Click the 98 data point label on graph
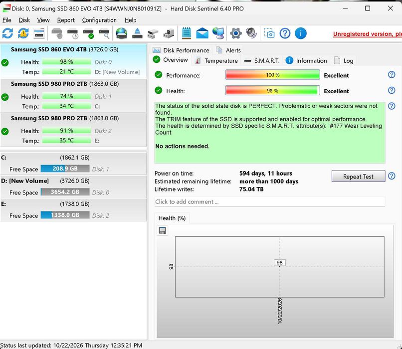402x349 pixels. pyautogui.click(x=279, y=263)
